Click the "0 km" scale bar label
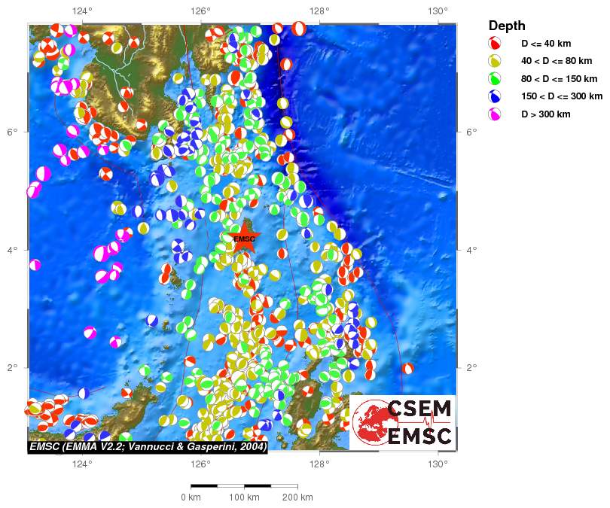The image size is (610, 508). click(x=191, y=497)
